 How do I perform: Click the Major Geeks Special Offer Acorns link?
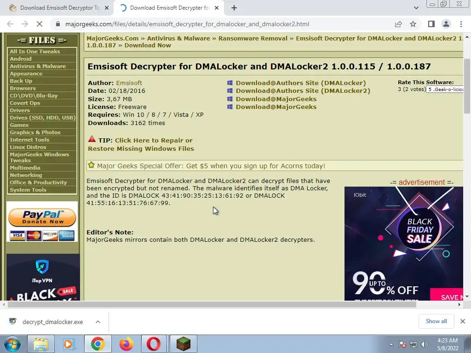click(211, 165)
